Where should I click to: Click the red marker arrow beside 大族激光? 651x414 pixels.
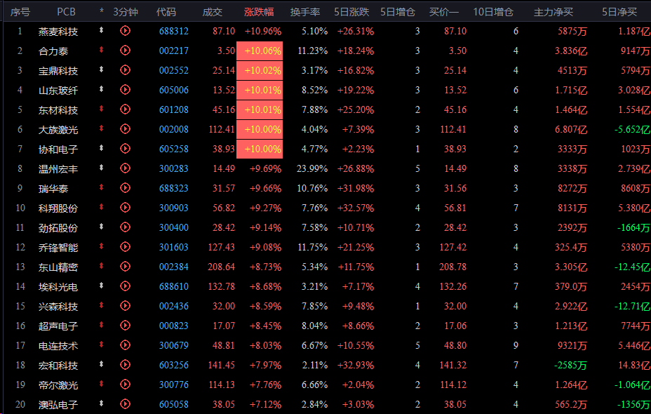click(x=101, y=128)
